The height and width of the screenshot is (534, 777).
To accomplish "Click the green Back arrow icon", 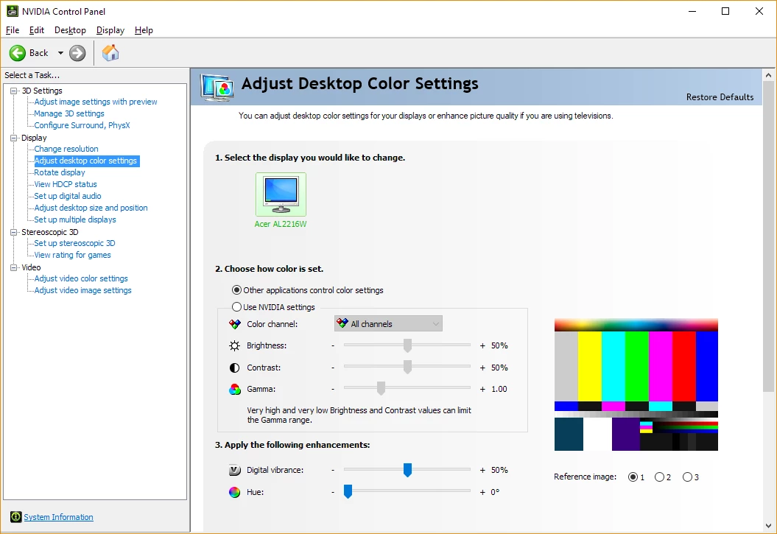I will click(18, 53).
